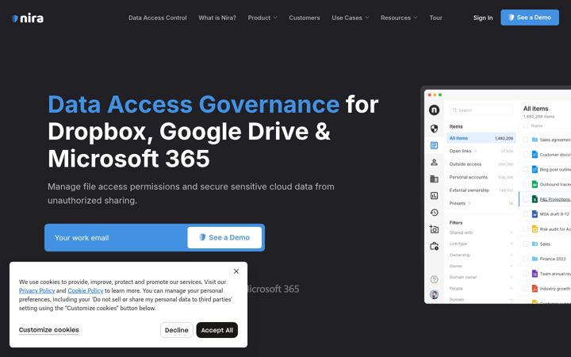Click the Sheets icon beside Outbound tracker row
Image resolution: width=571 pixels, height=357 pixels.
pos(535,184)
